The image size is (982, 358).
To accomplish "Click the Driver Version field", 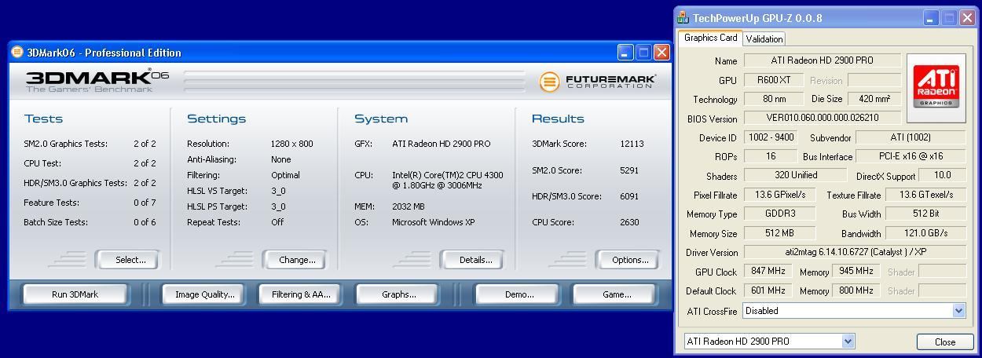I will [x=855, y=252].
